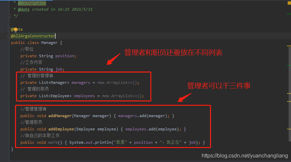Click the work() method name
The height and width of the screenshot is (162, 291).
click(x=53, y=143)
